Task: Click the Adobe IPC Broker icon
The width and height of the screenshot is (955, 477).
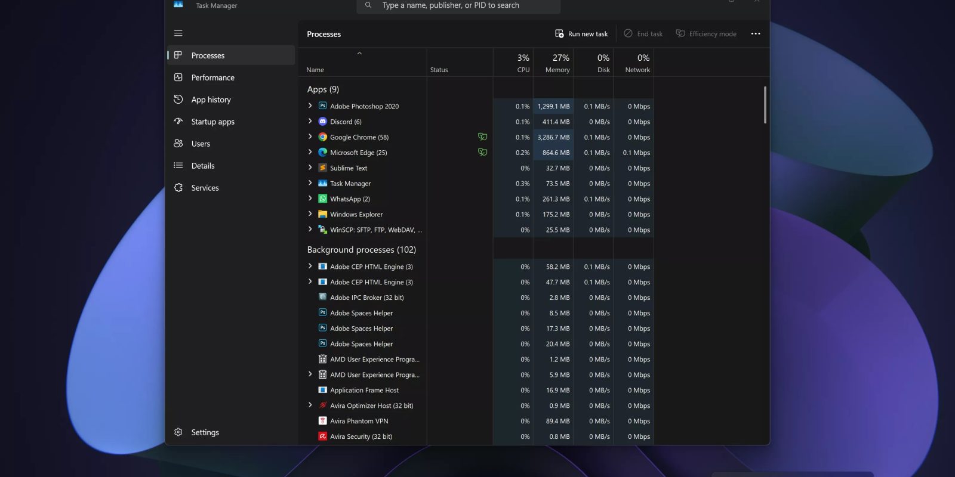Action: pos(322,297)
